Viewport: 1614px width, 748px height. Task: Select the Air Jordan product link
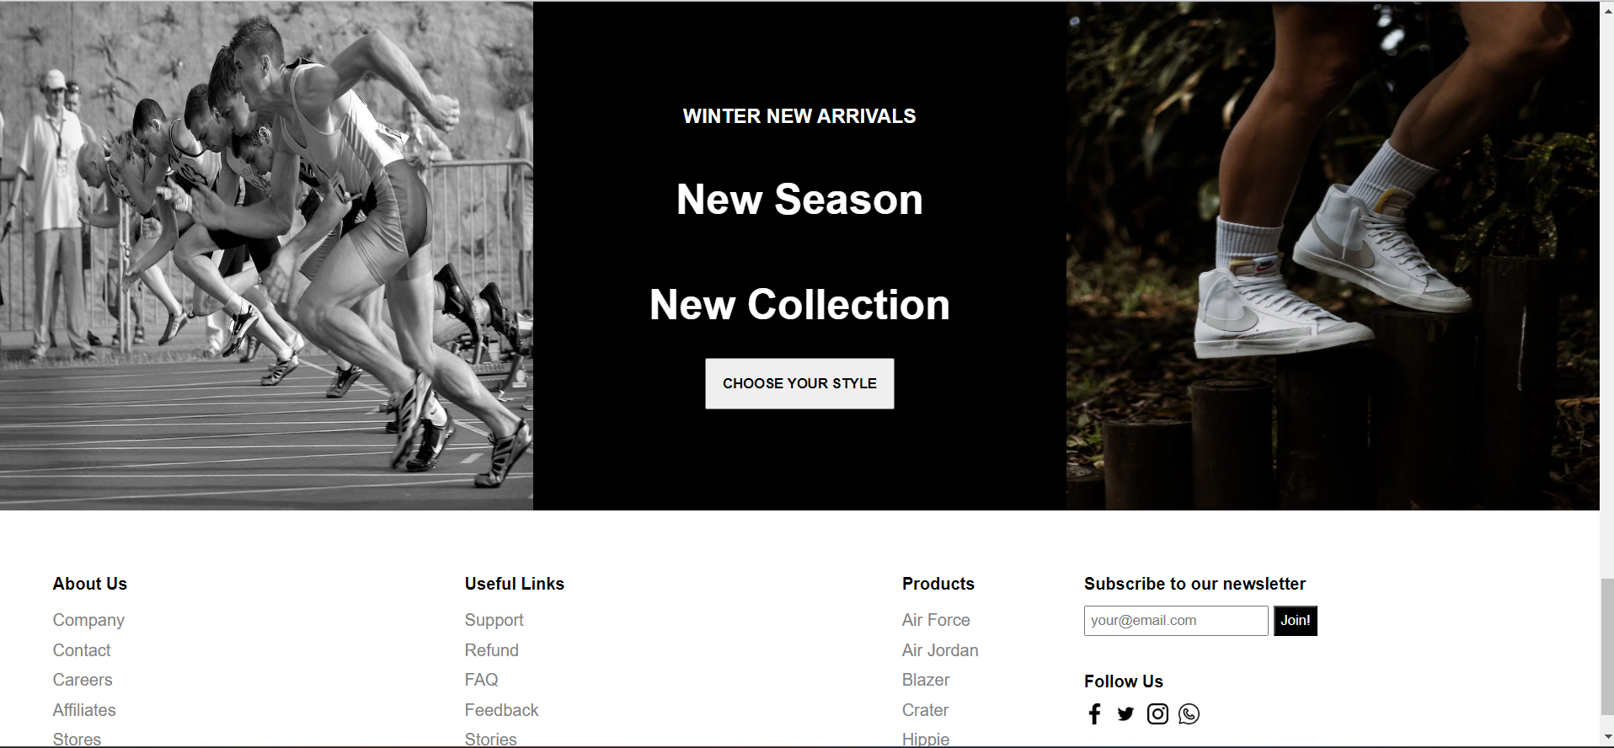[x=940, y=650]
